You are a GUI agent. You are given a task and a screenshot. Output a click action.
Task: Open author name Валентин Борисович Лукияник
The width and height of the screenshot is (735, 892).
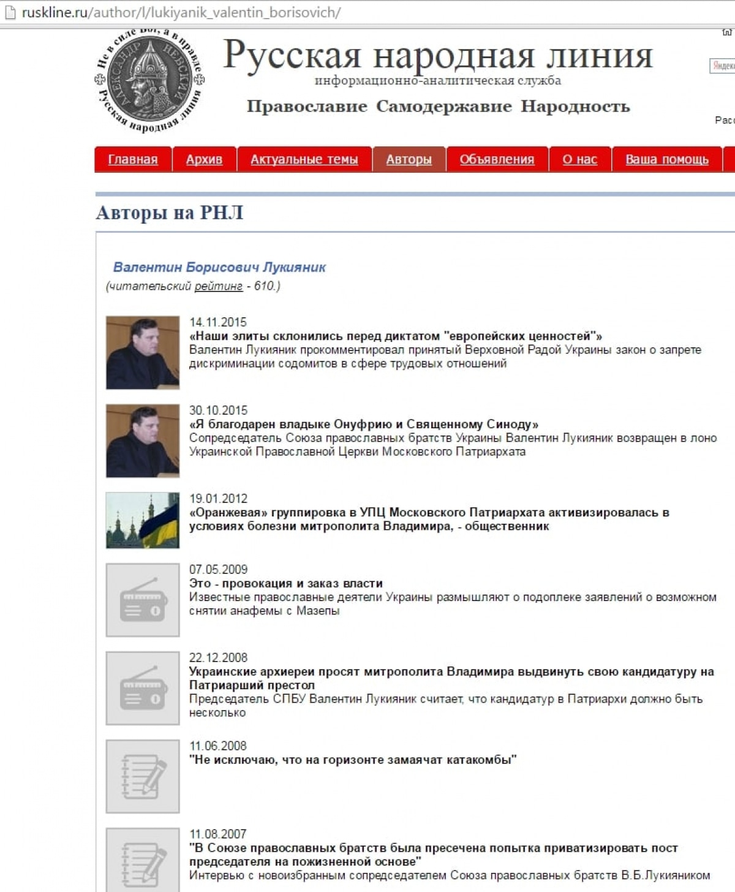(x=219, y=267)
